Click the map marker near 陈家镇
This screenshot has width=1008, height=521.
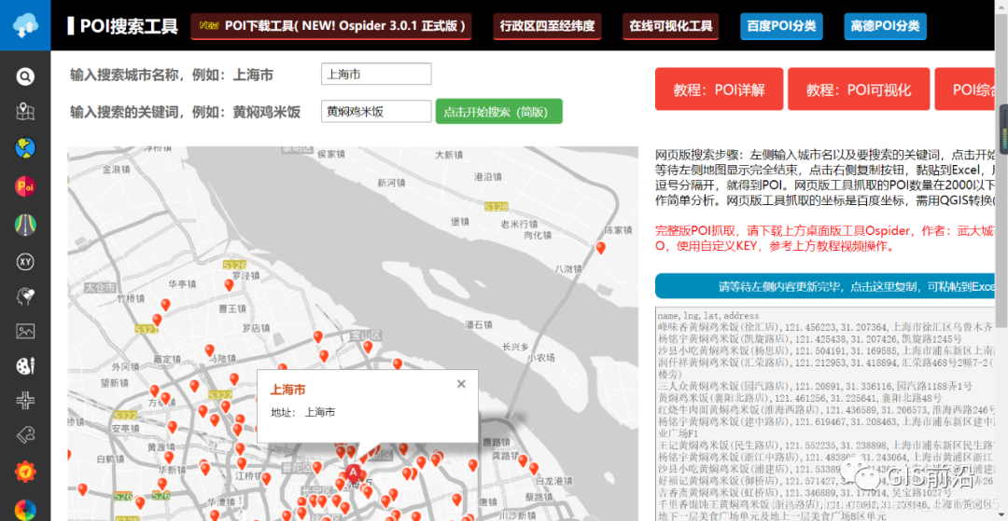601,248
